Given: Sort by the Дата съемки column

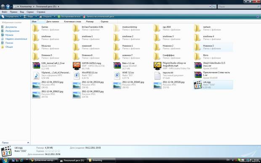Looking at the screenshot, I should (x=53, y=21).
